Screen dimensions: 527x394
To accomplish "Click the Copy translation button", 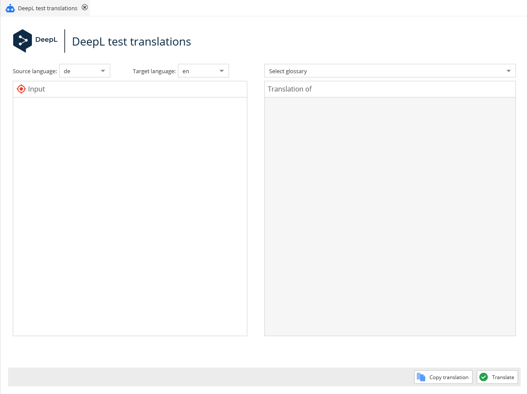I will click(x=443, y=377).
